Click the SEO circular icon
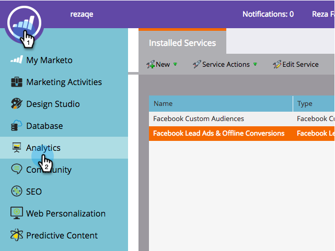 point(17,192)
